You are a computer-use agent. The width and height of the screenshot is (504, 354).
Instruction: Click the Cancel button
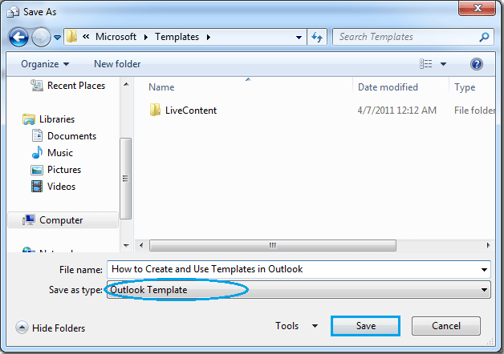pyautogui.click(x=446, y=326)
